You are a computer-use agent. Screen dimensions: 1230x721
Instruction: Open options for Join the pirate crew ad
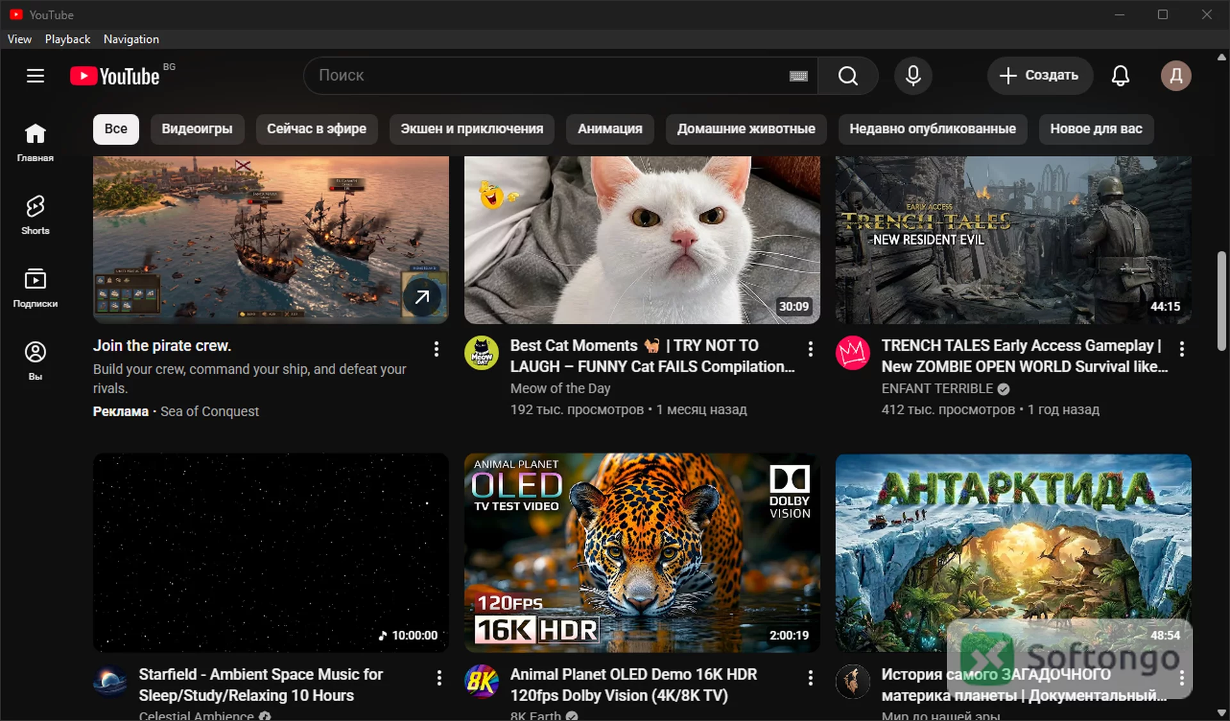click(x=436, y=348)
